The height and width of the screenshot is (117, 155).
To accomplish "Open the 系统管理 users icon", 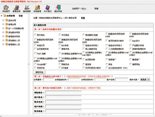I will [x=37, y=8].
